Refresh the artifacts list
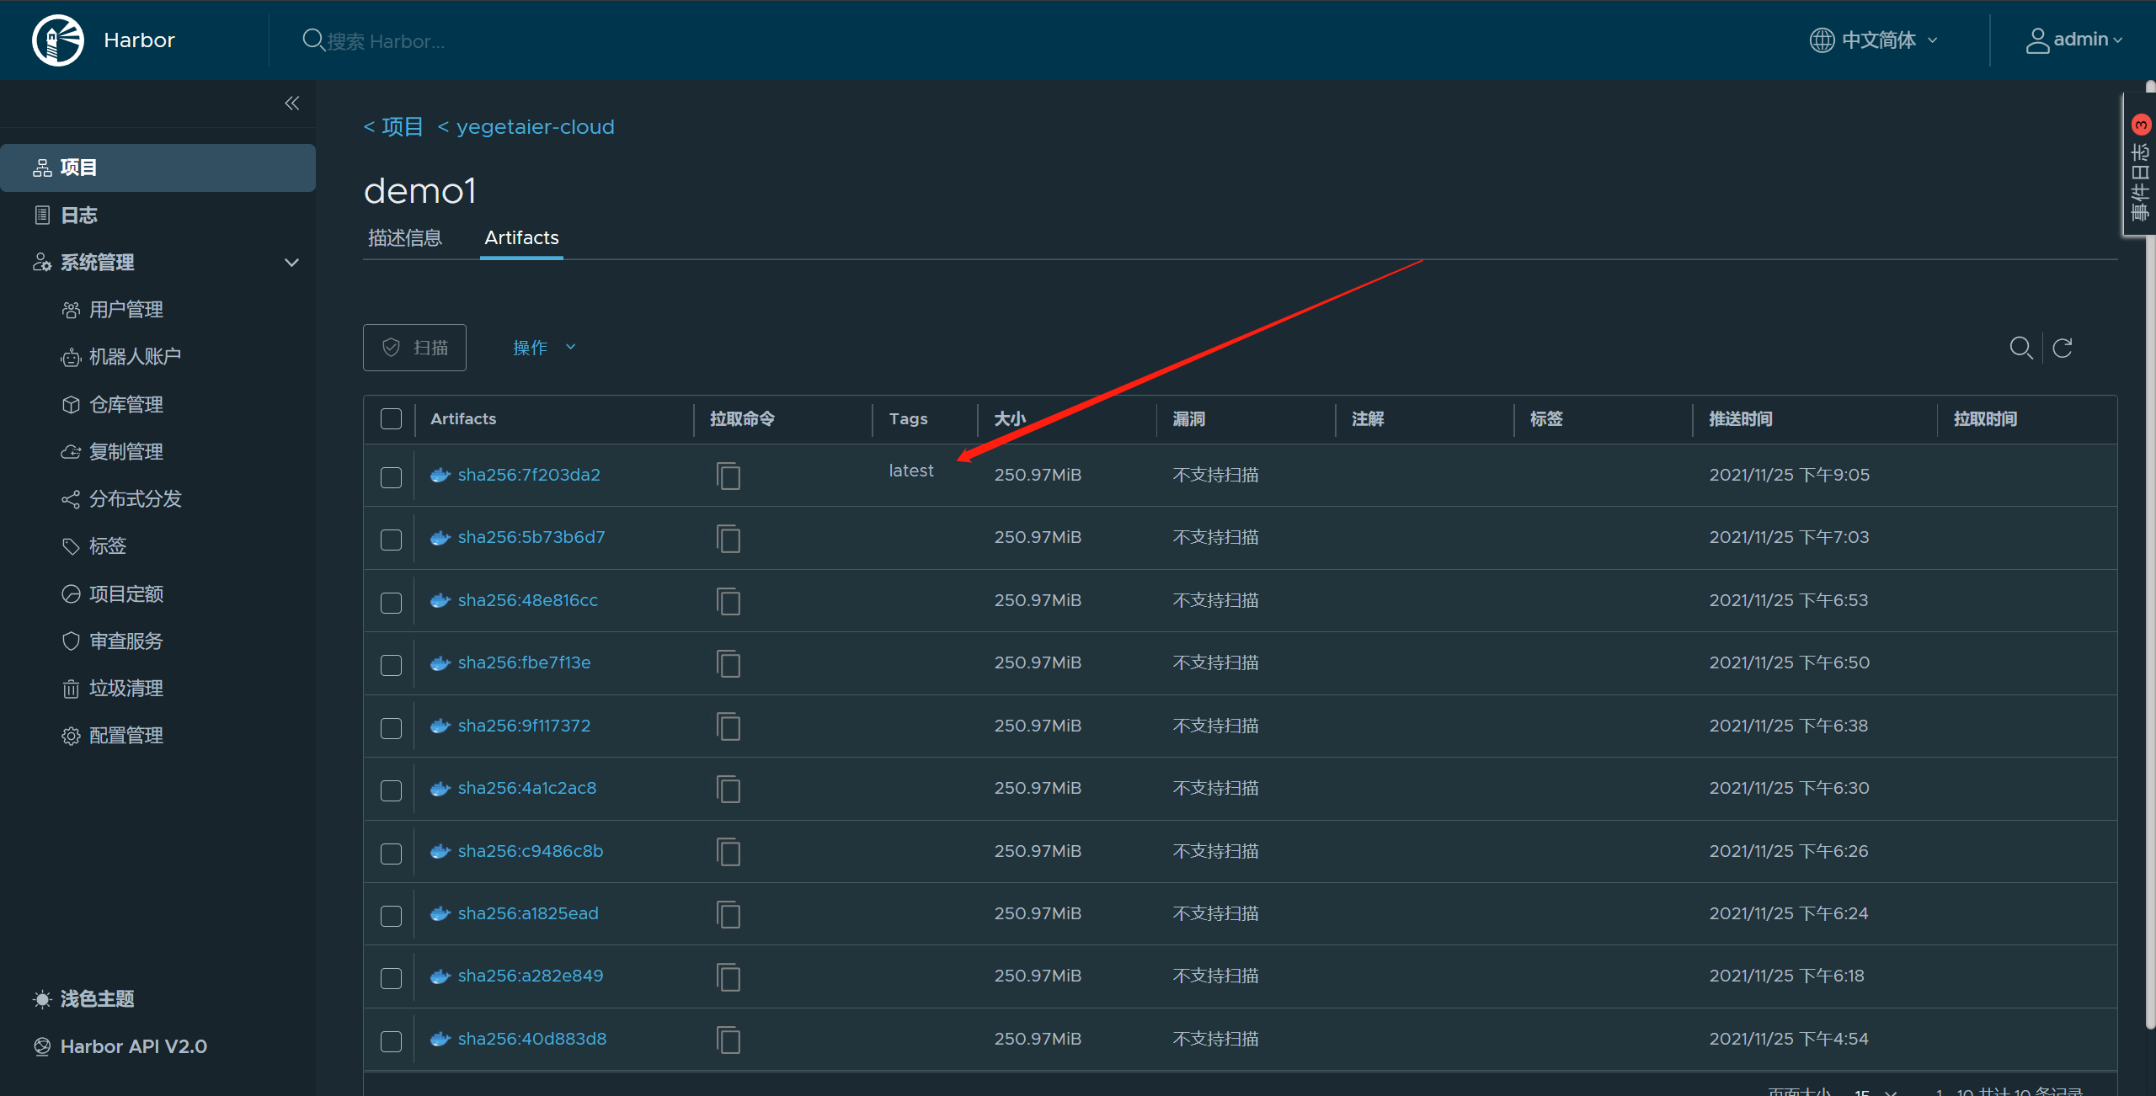 pos(2062,348)
